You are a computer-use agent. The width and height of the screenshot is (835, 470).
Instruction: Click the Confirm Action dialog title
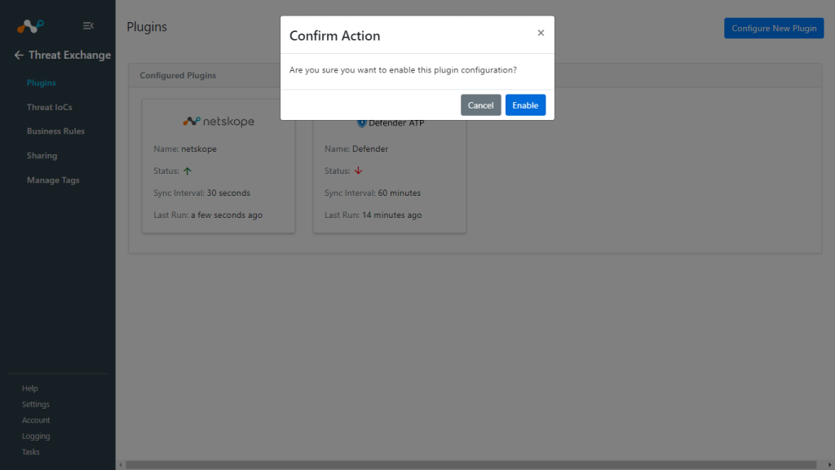[x=334, y=36]
